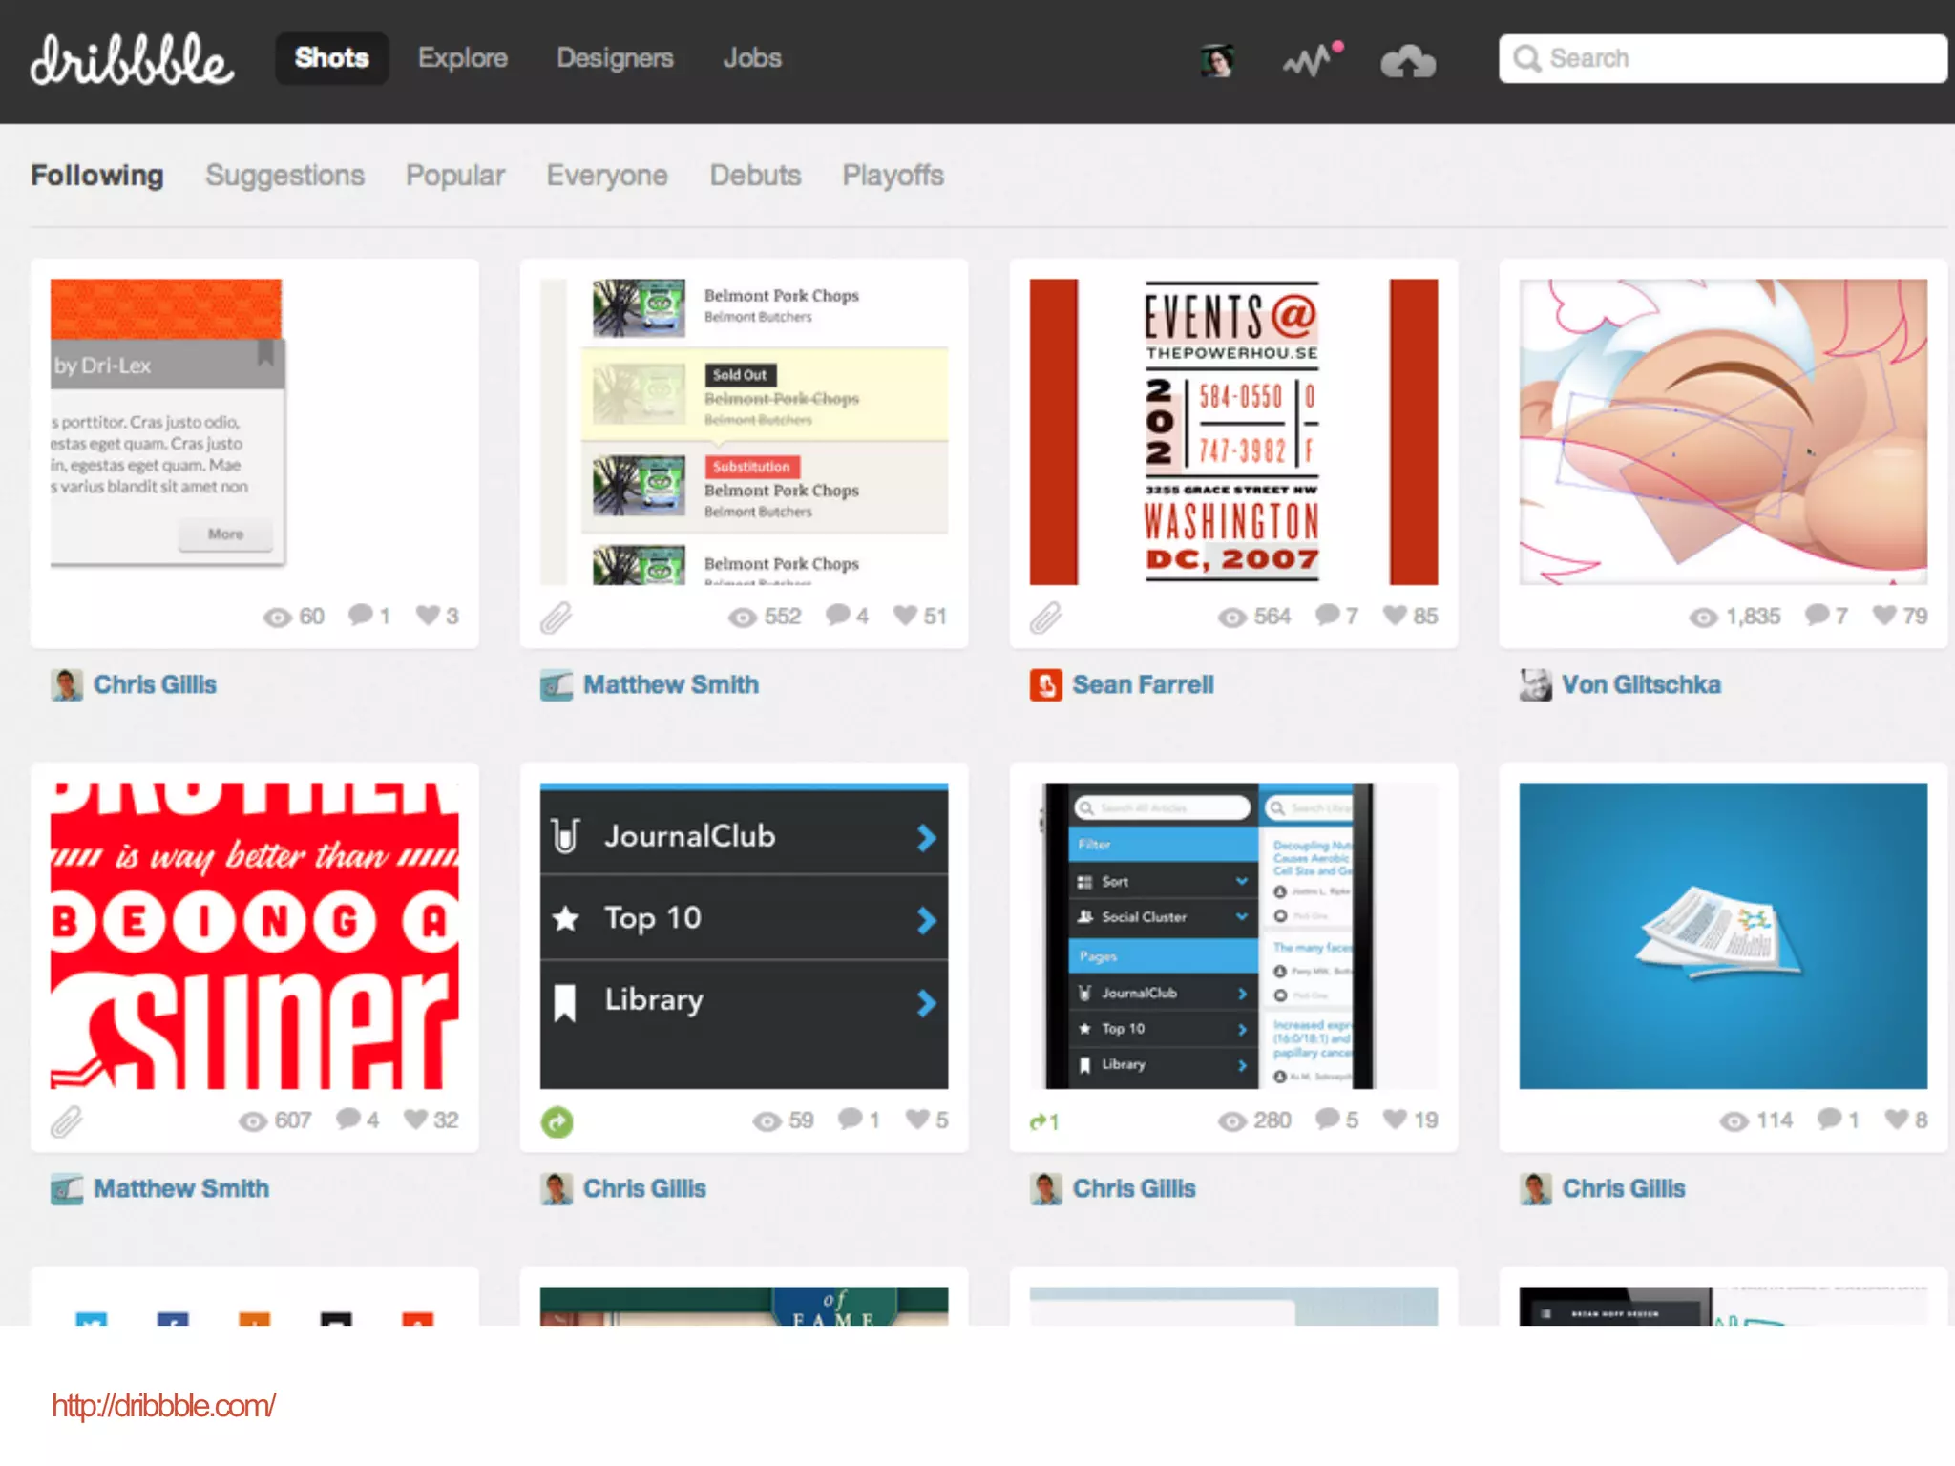Open the JournalClub menu shot thumbnail
Image resolution: width=1955 pixels, height=1466 pixels.
[745, 935]
